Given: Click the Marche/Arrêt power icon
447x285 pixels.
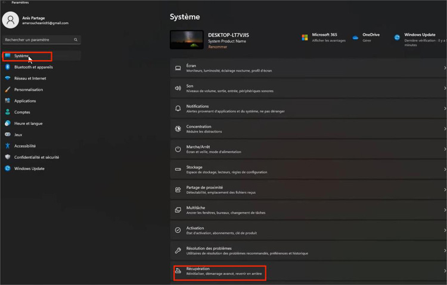Looking at the screenshot, I should [x=178, y=149].
